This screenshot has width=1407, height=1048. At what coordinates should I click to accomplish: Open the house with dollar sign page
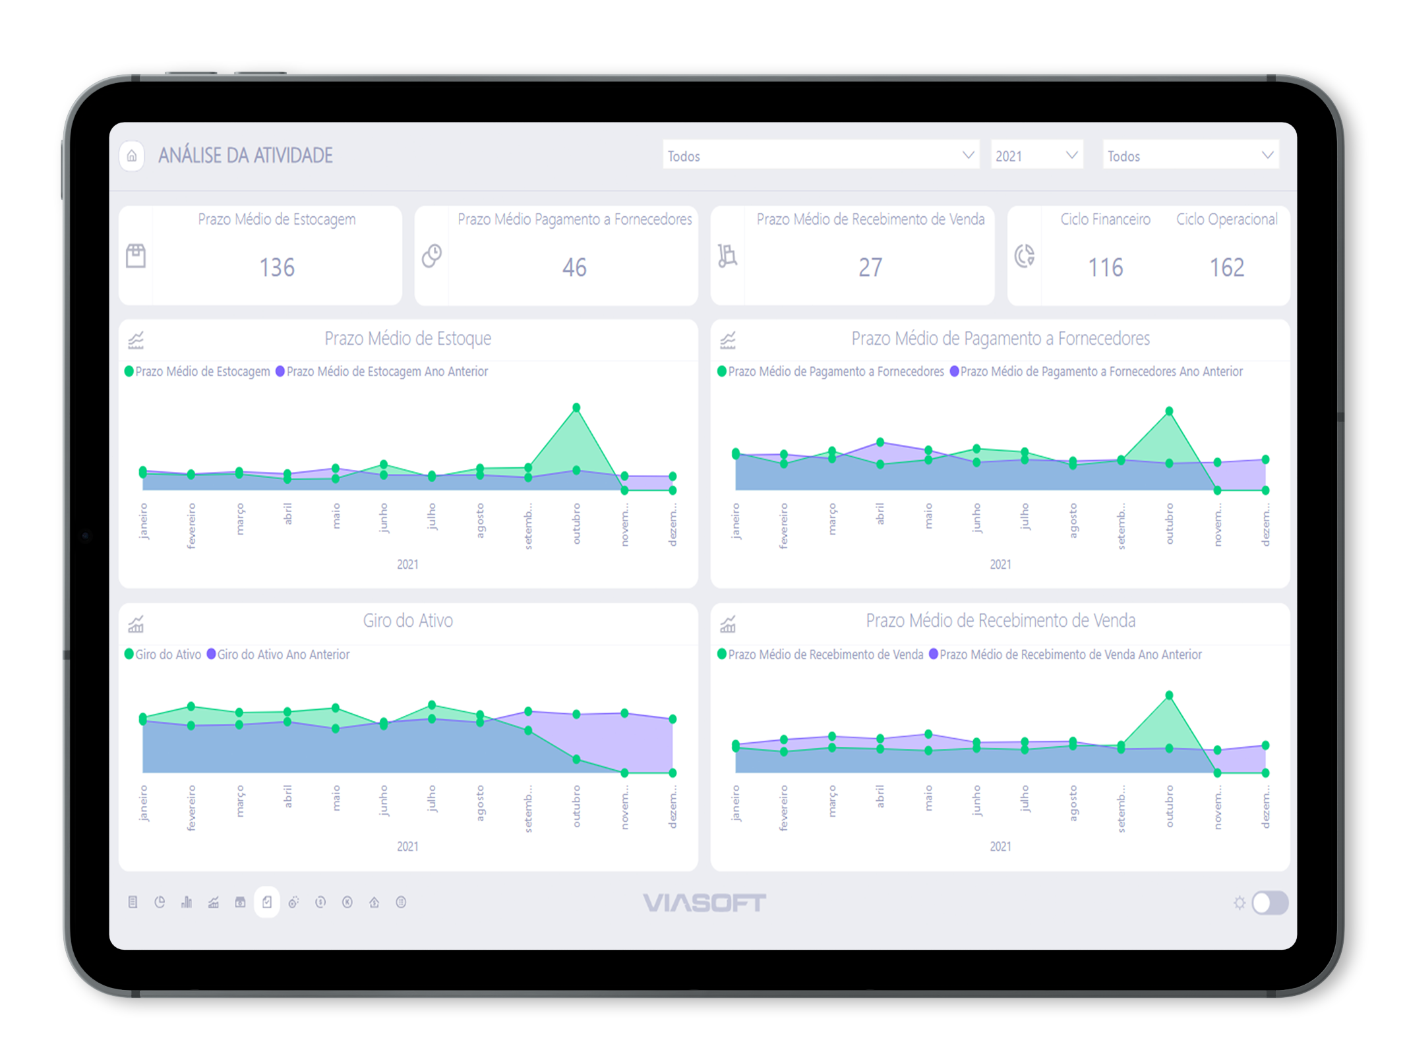point(374,902)
